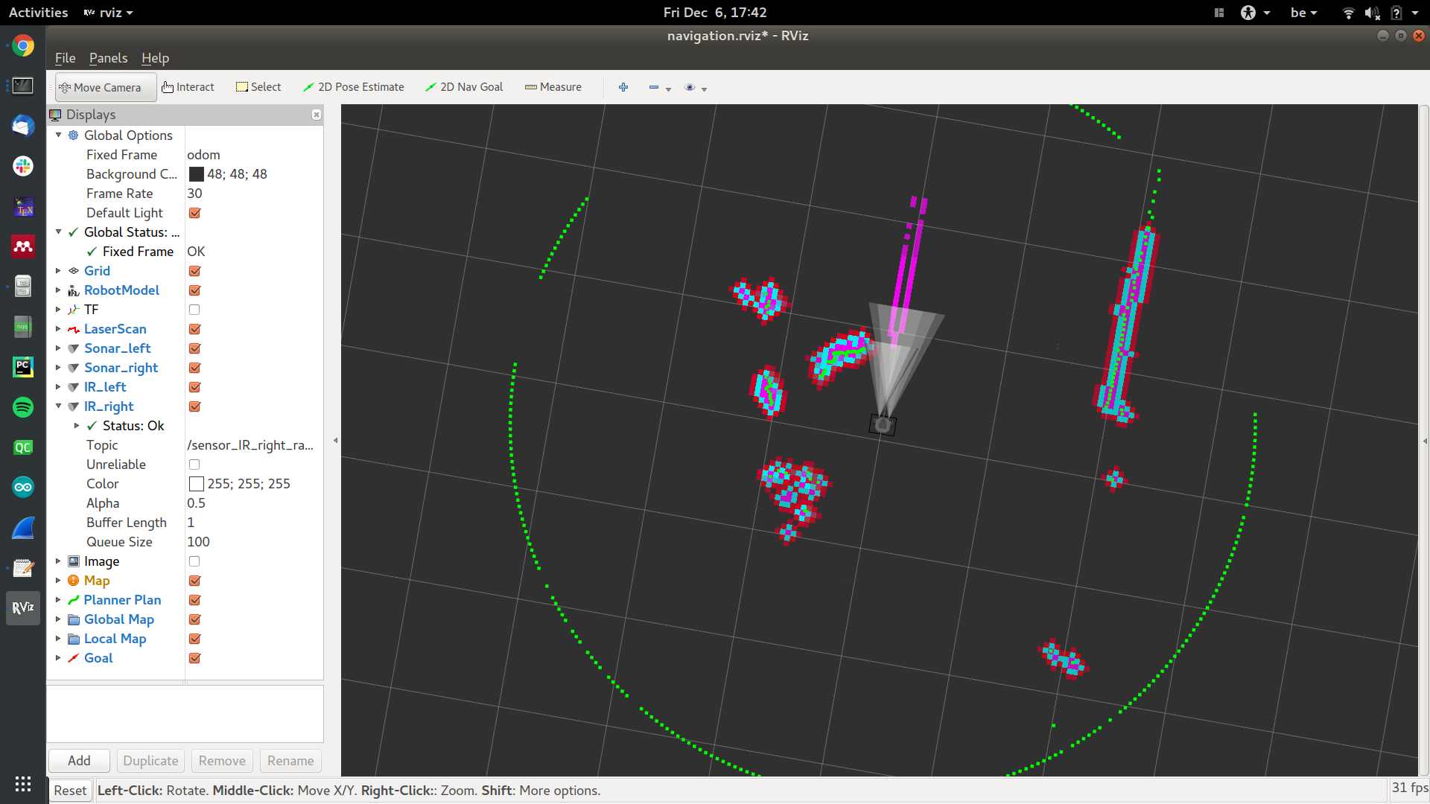
Task: Open the Background Color swatch
Action: [197, 174]
